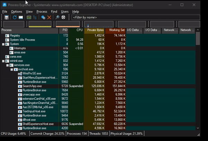Click the Aac3572MbHal_x86.exe process icon
This screenshot has width=208, height=141.
tap(20, 107)
